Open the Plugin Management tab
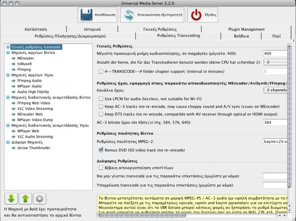The width and height of the screenshot is (296, 221). coord(246,29)
